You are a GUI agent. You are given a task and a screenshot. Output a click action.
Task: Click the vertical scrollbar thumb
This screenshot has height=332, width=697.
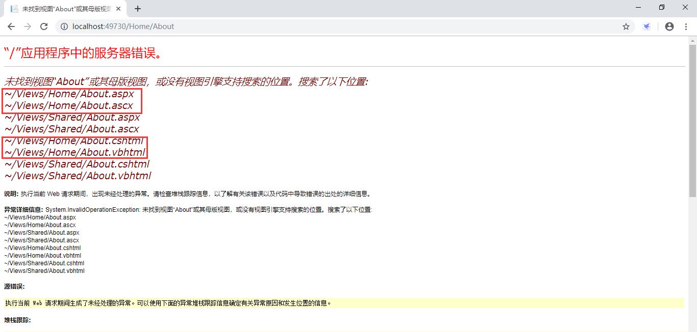point(692,121)
